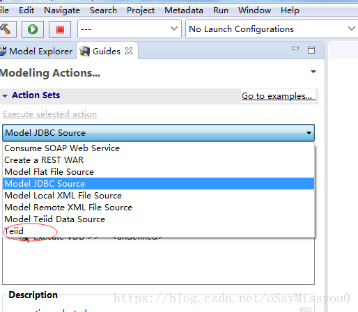Open the Edit menu
The image size is (358, 312).
[26, 10]
